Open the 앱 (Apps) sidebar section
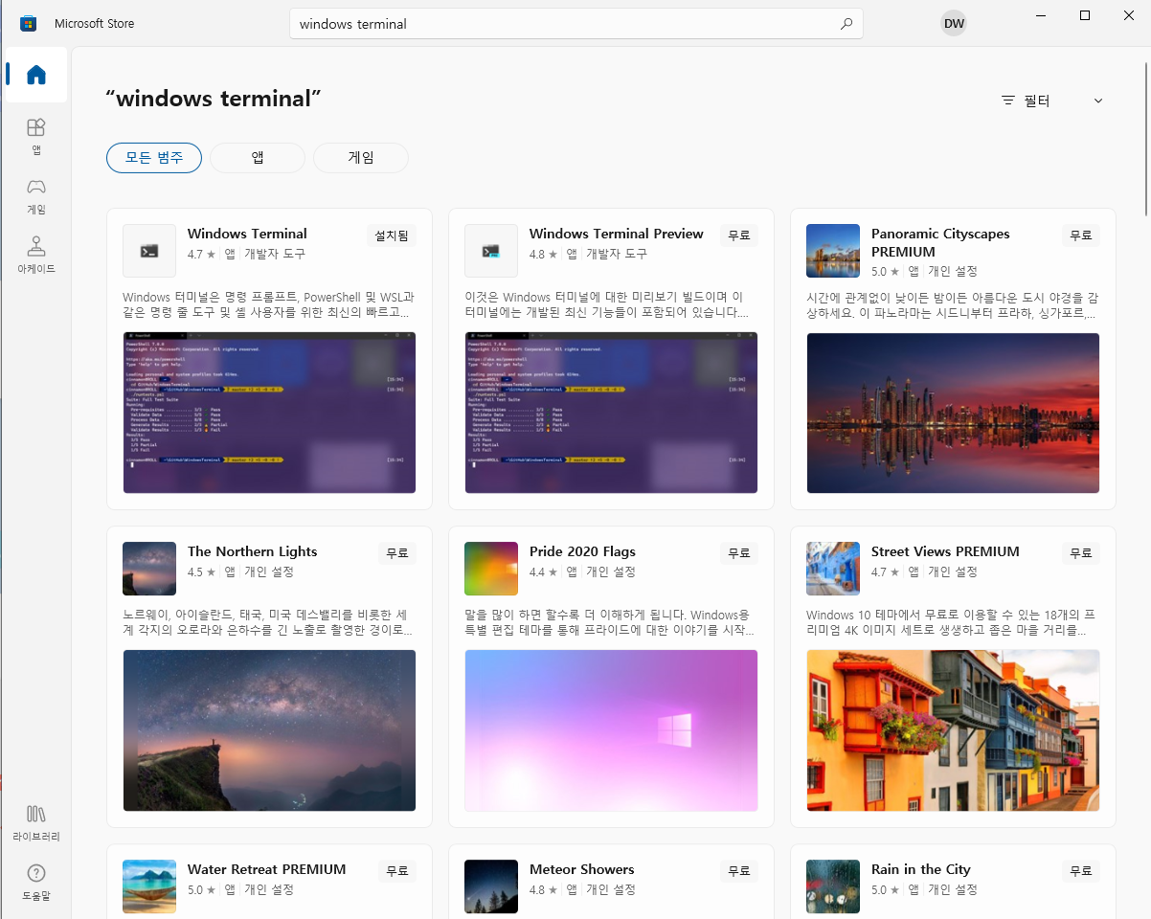The width and height of the screenshot is (1151, 919). point(36,137)
